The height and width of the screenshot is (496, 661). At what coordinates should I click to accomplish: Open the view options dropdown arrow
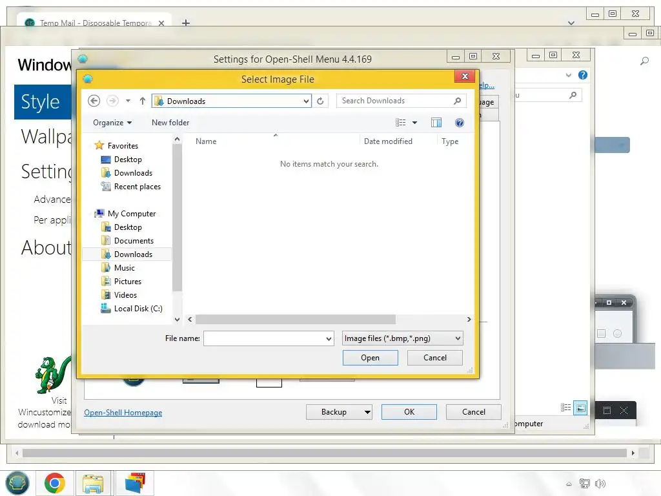(415, 123)
